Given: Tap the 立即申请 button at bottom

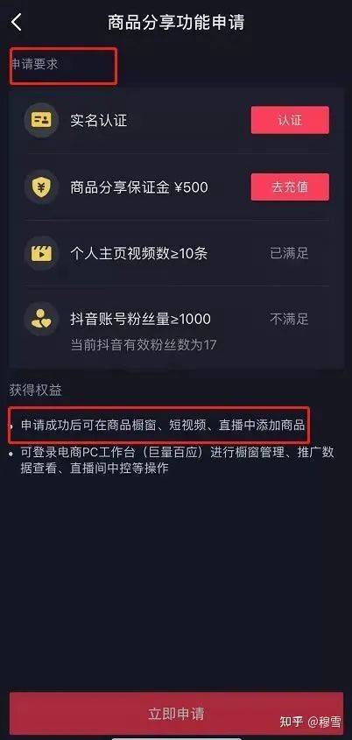Looking at the screenshot, I should coord(176,714).
